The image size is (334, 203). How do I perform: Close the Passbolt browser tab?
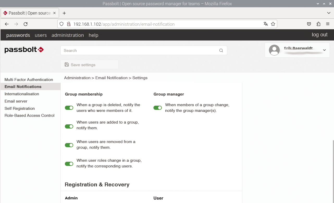point(54,13)
